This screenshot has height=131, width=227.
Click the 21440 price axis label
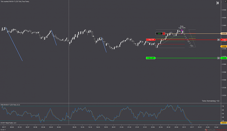click(224, 10)
